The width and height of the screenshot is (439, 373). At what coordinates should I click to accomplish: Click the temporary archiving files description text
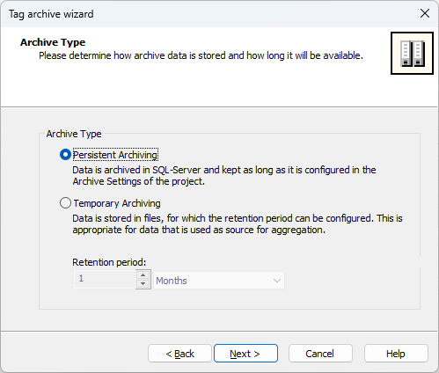click(x=238, y=224)
